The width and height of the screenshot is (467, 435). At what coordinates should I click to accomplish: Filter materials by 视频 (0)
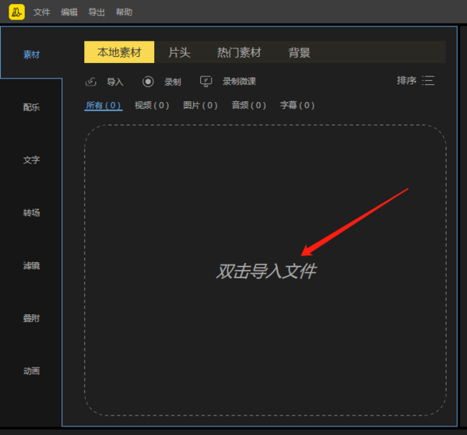pos(151,105)
